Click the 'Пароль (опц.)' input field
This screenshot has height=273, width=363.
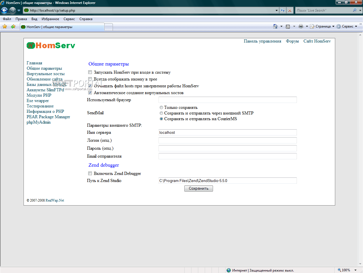[x=228, y=148]
